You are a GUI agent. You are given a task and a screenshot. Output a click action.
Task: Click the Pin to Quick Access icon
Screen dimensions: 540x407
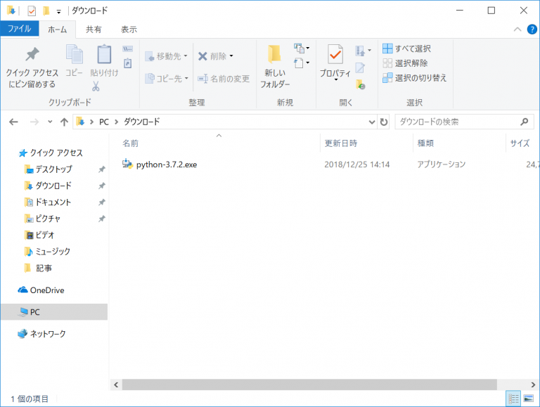(32, 56)
